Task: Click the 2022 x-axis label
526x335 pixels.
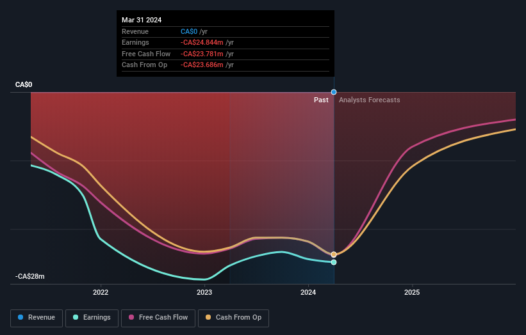Action: [101, 293]
